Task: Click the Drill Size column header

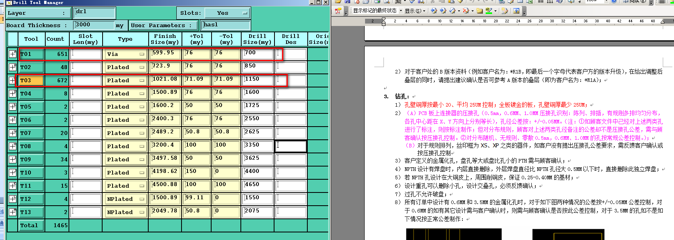Action: pos(257,39)
